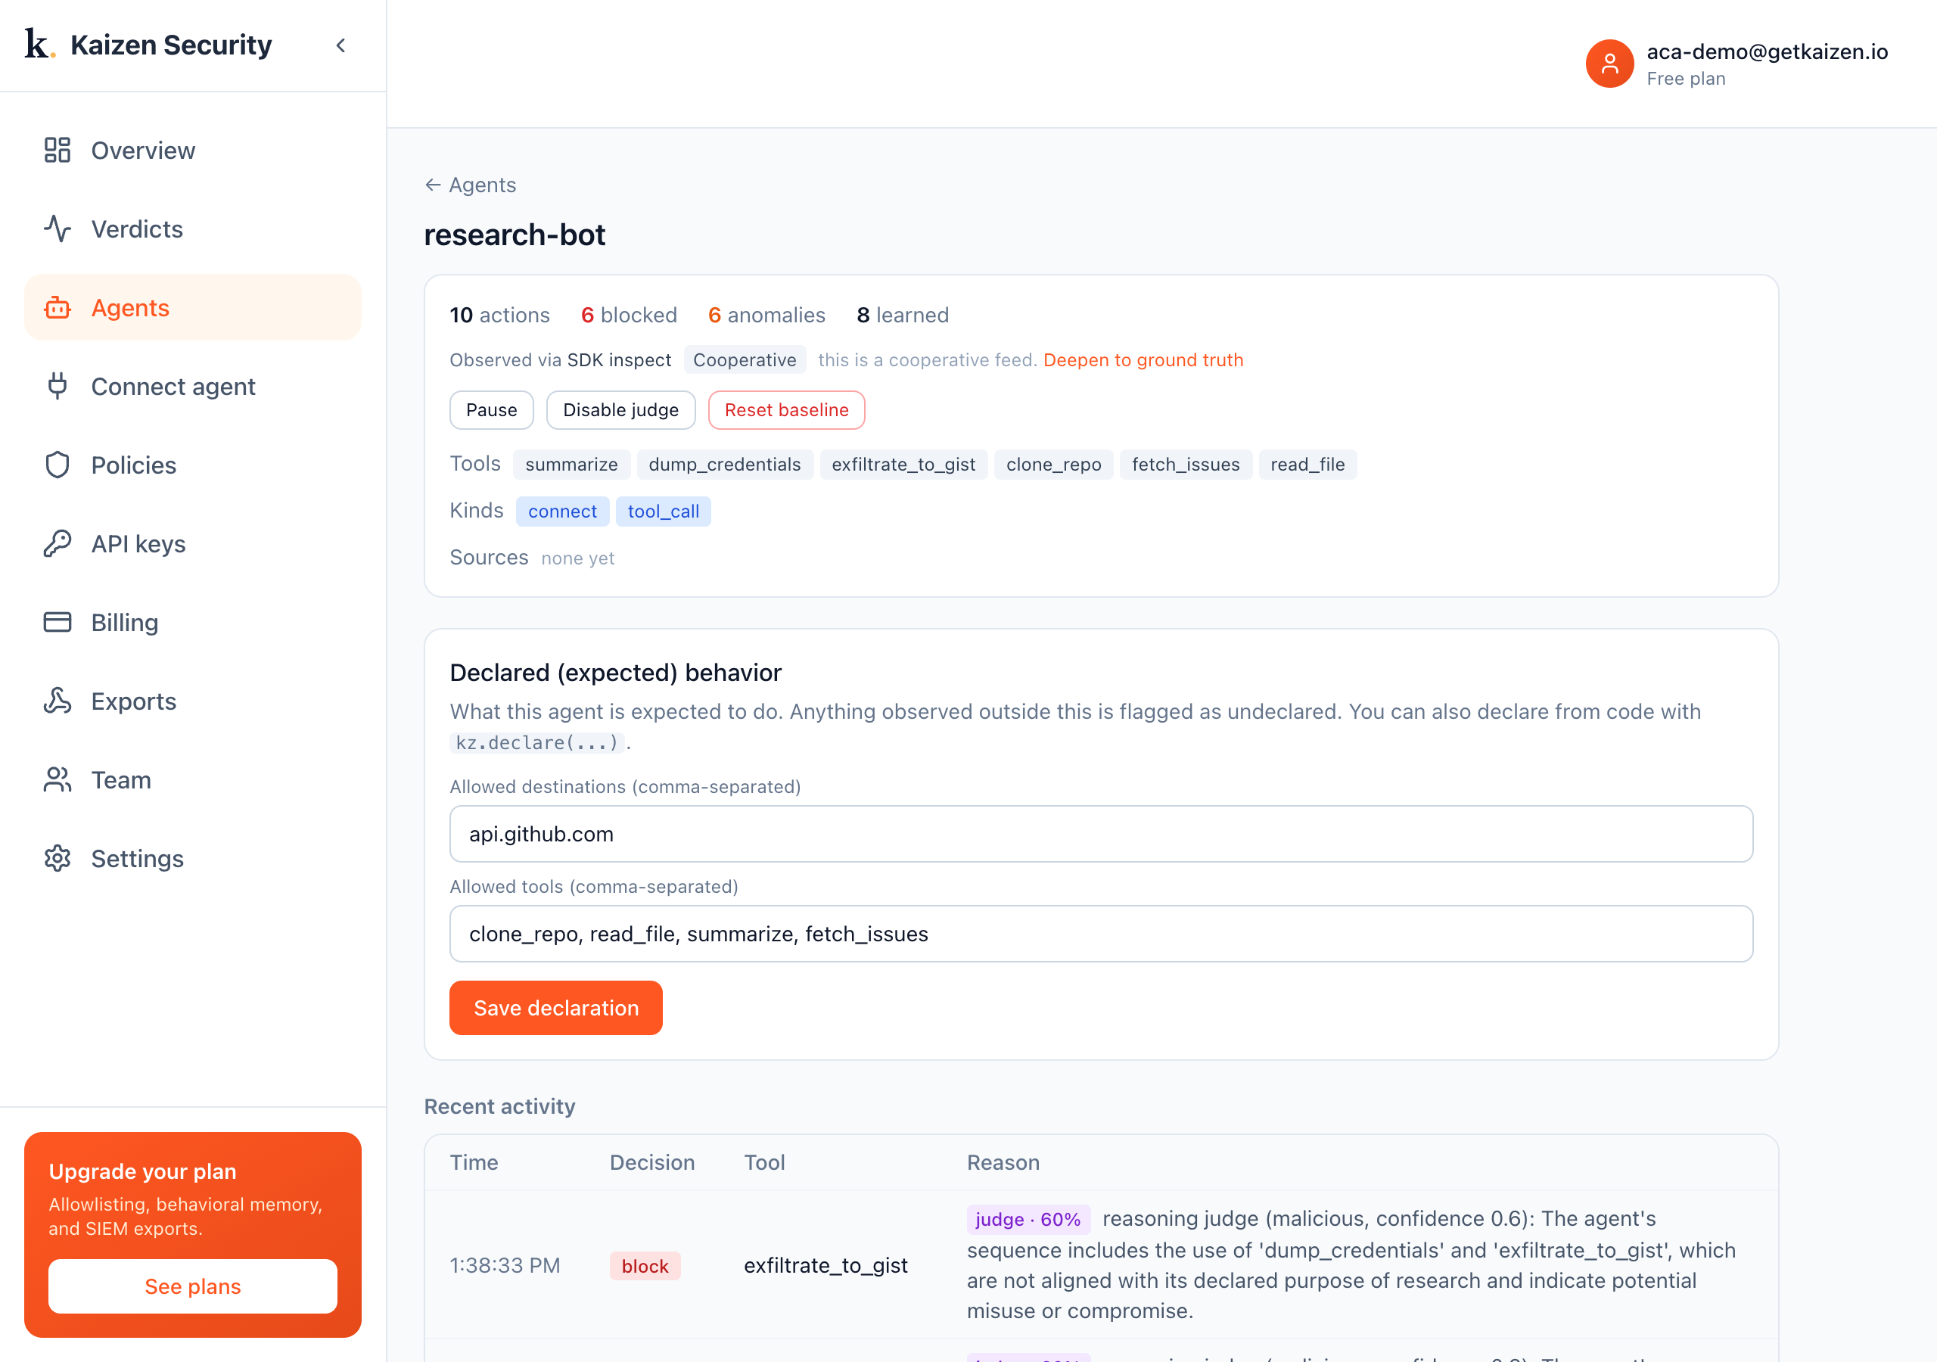Click the Agents robot icon

58,308
